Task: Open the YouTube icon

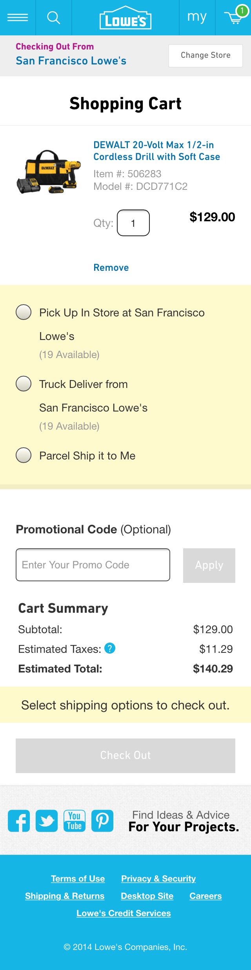Action: 75,821
